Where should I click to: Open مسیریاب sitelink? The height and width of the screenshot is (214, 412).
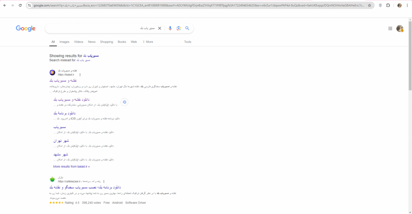(x=60, y=127)
